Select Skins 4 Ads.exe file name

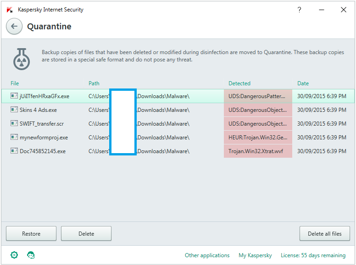(38, 110)
